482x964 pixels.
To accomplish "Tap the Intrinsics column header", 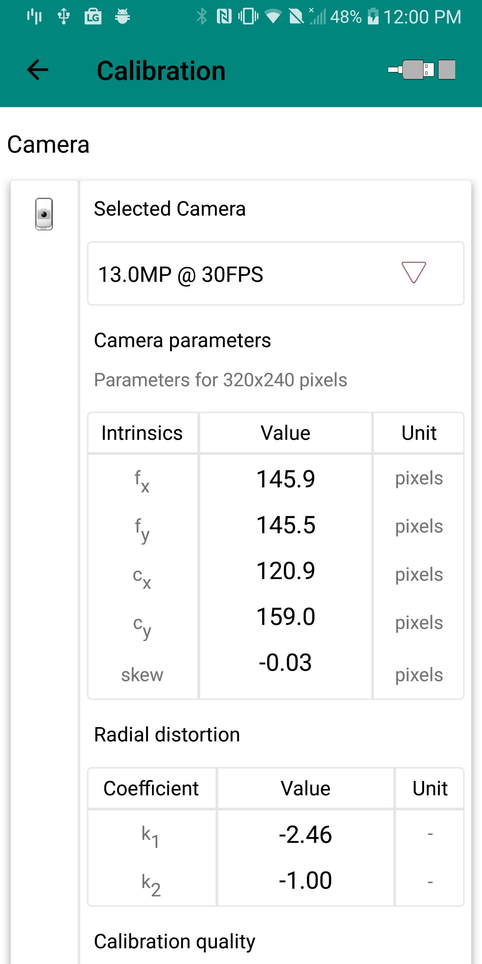I will (142, 433).
